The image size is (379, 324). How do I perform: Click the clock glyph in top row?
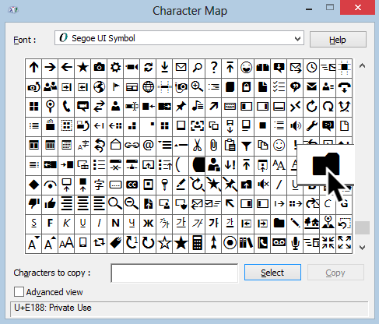click(311, 68)
